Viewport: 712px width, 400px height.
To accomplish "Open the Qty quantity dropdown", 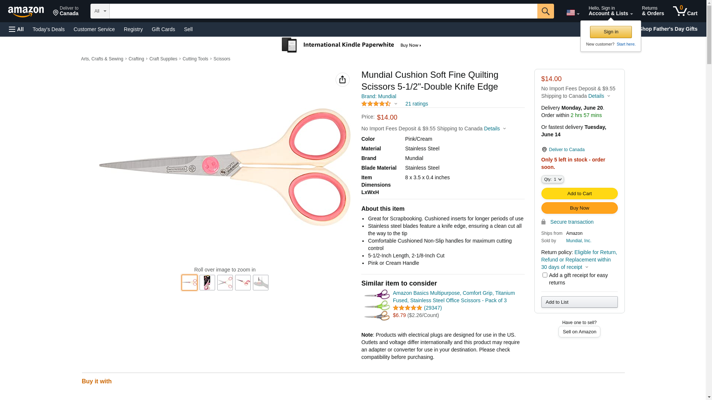I will pyautogui.click(x=552, y=179).
